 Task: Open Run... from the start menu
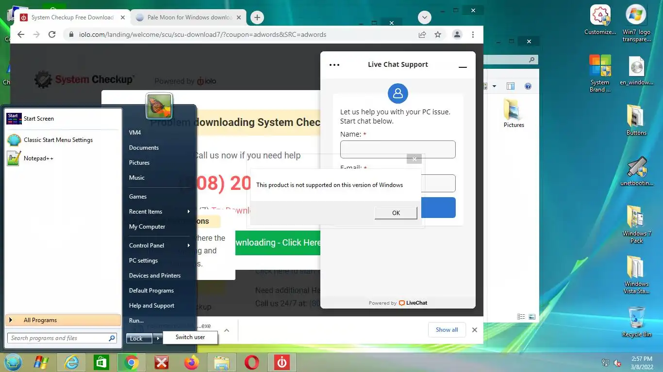136,321
